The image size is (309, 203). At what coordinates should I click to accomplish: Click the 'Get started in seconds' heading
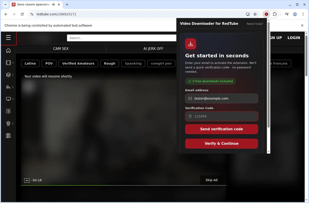(217, 56)
